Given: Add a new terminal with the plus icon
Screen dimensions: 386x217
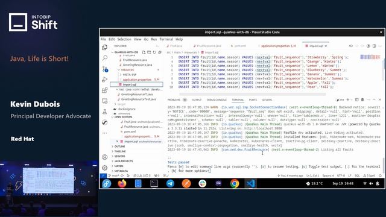Looking at the screenshot, I should (x=348, y=99).
